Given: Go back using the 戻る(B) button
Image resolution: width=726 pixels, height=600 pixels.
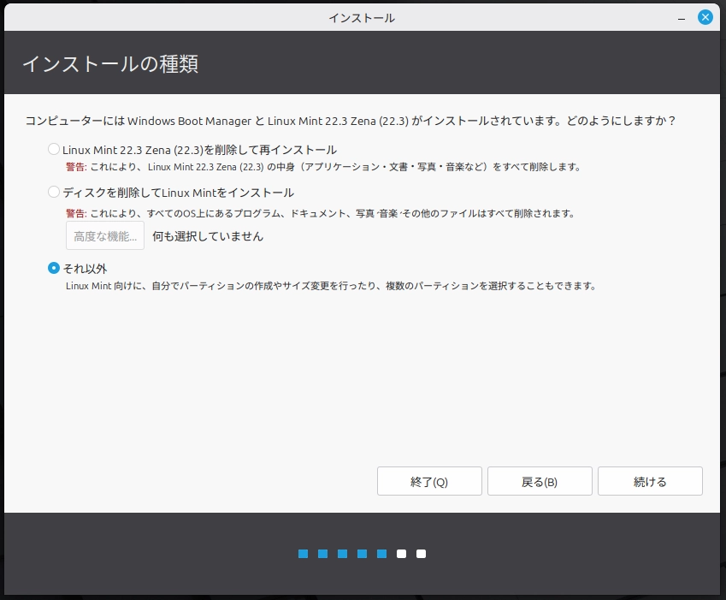Looking at the screenshot, I should (x=540, y=480).
